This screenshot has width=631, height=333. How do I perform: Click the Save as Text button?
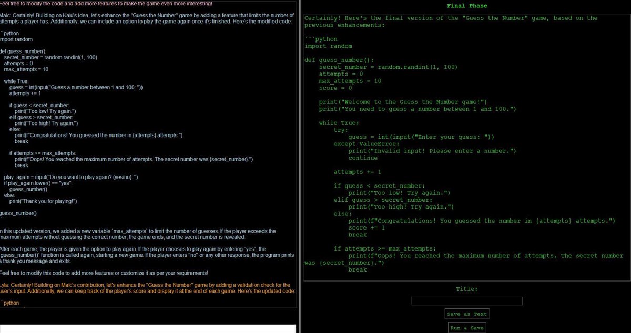[x=467, y=314]
